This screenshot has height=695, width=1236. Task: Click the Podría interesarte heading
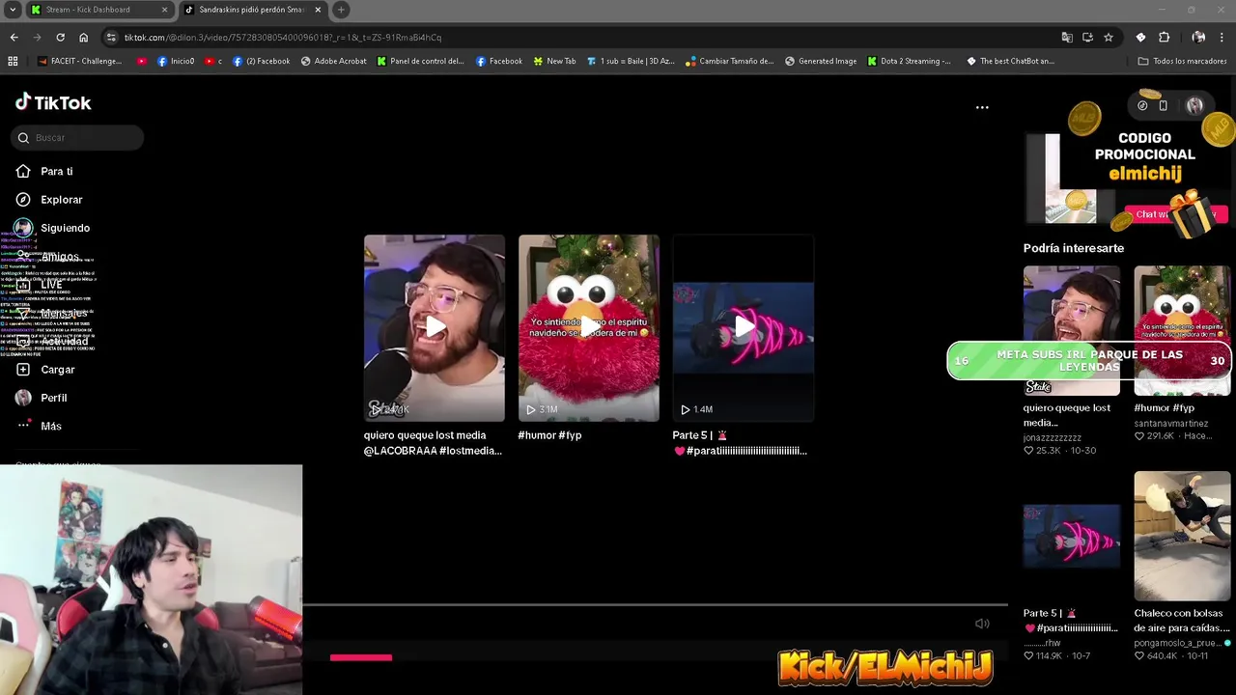1074,248
